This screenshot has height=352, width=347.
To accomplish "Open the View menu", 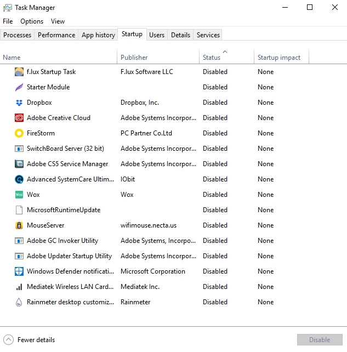I will click(x=58, y=21).
